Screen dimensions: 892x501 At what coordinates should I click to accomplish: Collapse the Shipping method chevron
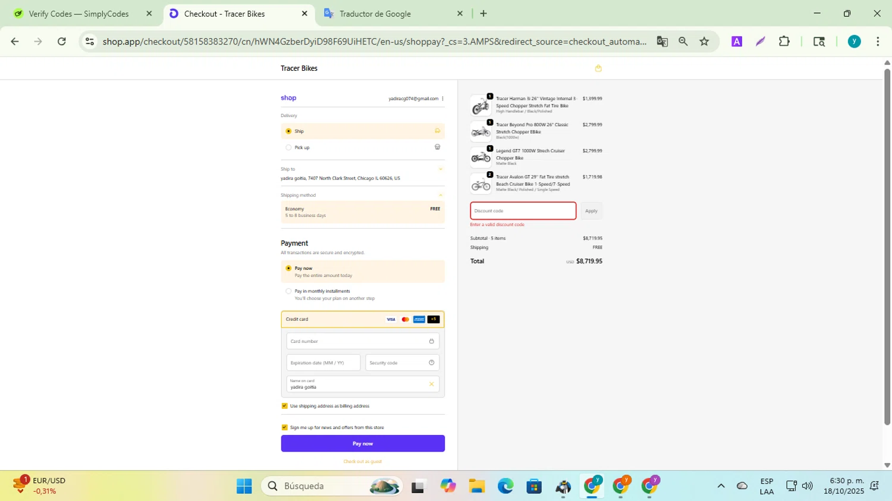click(x=441, y=195)
